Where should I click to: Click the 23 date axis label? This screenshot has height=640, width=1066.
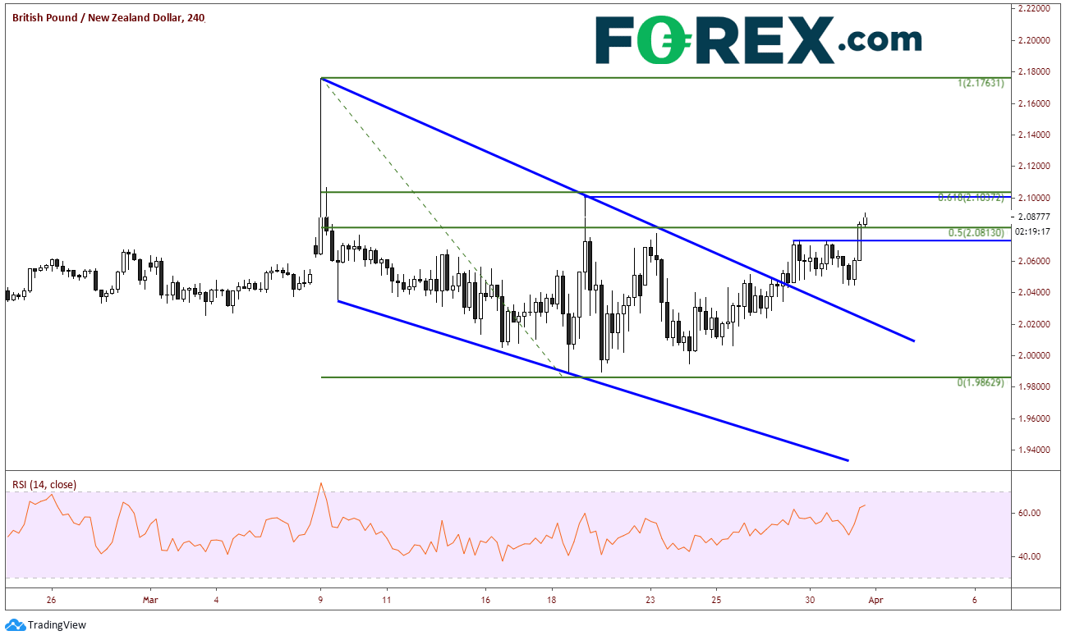point(651,600)
